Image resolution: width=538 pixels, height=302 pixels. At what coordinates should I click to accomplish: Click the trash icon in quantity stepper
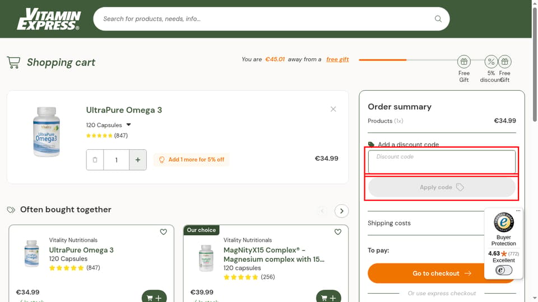(x=95, y=159)
